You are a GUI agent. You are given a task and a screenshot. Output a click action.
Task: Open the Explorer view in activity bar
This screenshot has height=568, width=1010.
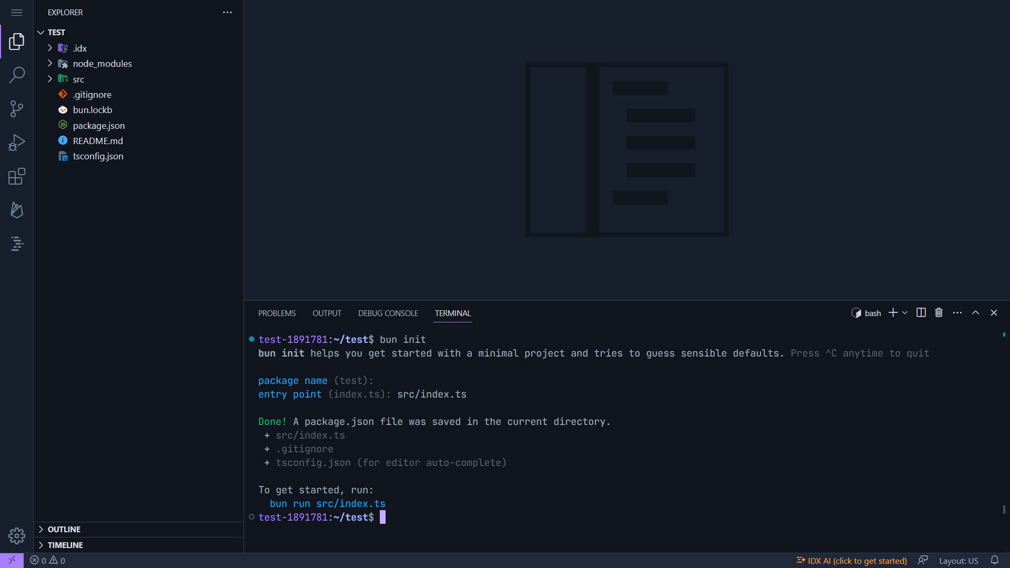click(17, 42)
